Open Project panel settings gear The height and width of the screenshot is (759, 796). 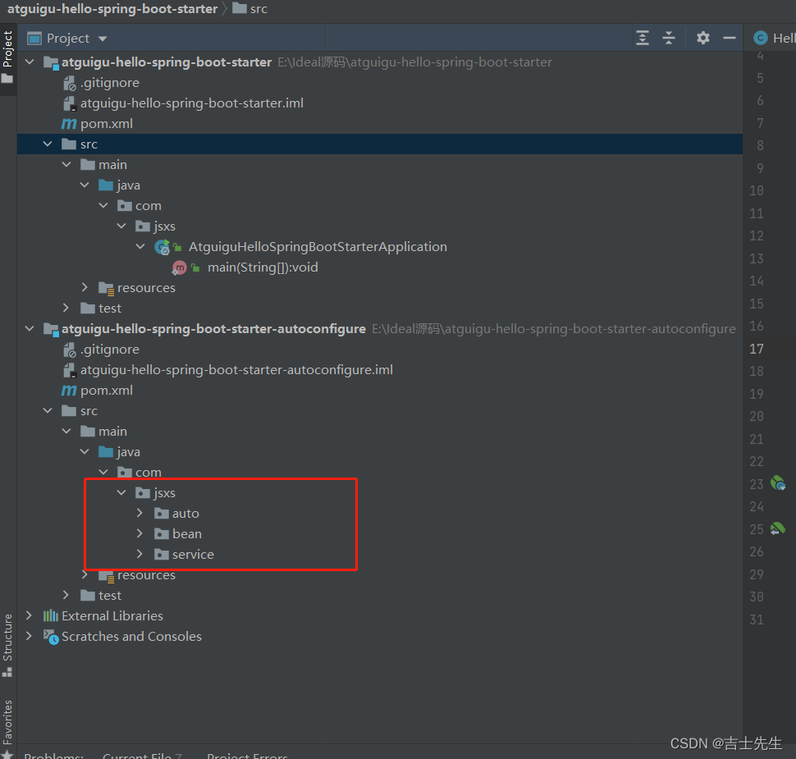click(x=703, y=38)
